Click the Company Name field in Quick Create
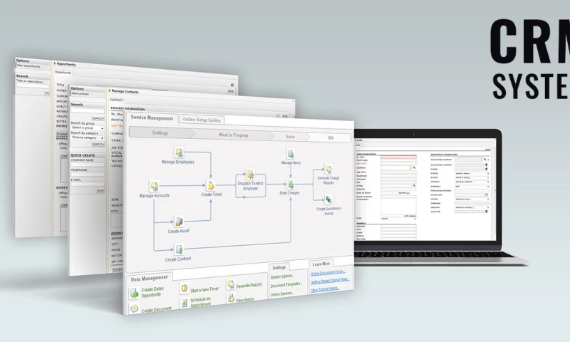The image size is (570, 342). tap(87, 165)
